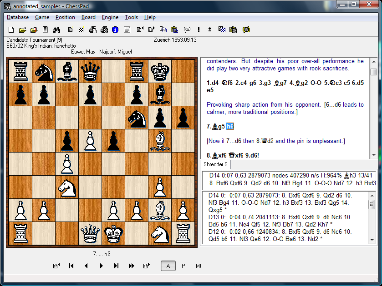Image resolution: width=382 pixels, height=286 pixels.
Task: Toggle the A mode button
Action: coord(168,266)
